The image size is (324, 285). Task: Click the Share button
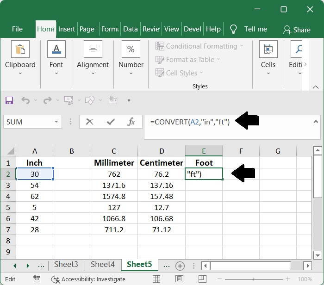click(297, 30)
